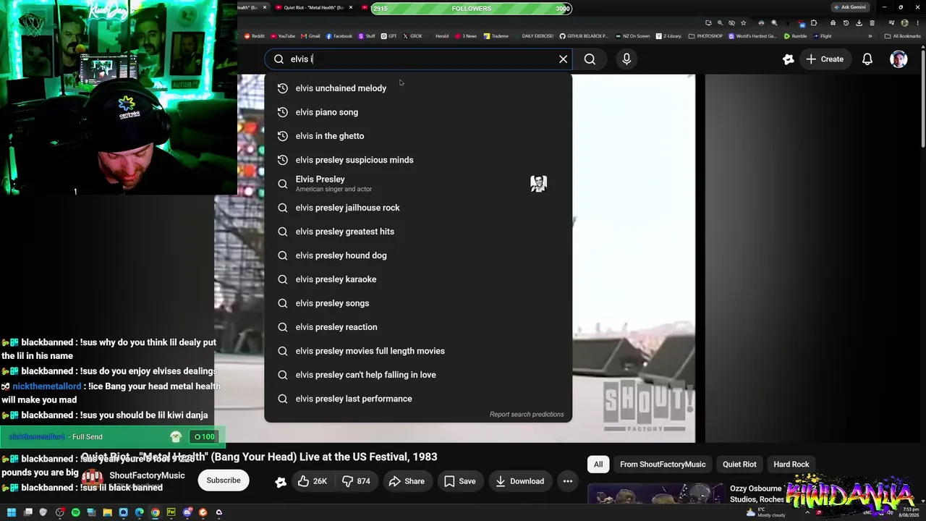Image resolution: width=926 pixels, height=521 pixels.
Task: Choose 'elvis in the ghetto' suggestion
Action: point(418,136)
